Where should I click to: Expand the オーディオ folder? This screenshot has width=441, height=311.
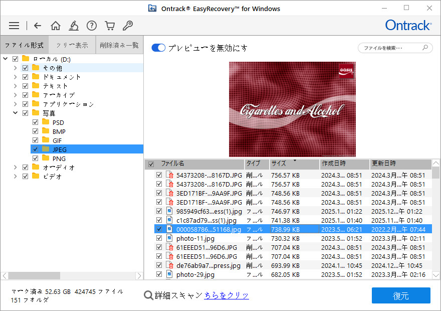coord(15,167)
